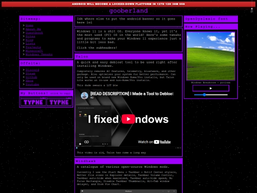Viewport: 257px width, 193px height.
Task: Open the Discord offsite link
Action: click(32, 70)
